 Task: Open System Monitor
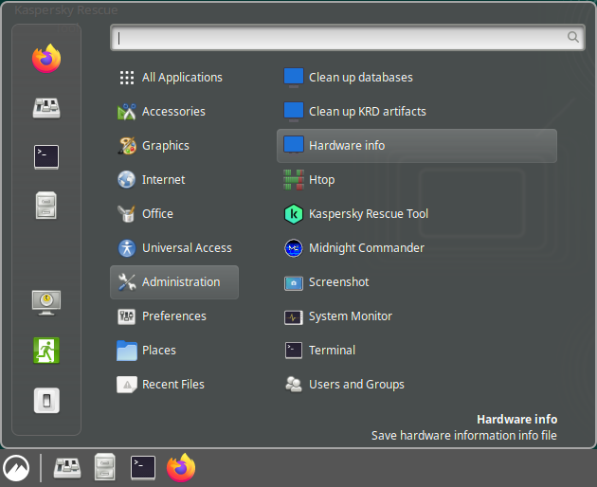point(350,316)
